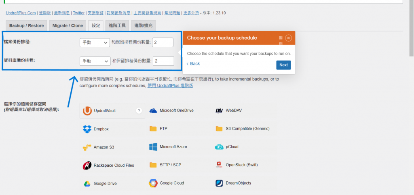Click the Dropbox text label
Screen dimensions: 414x195
101,129
